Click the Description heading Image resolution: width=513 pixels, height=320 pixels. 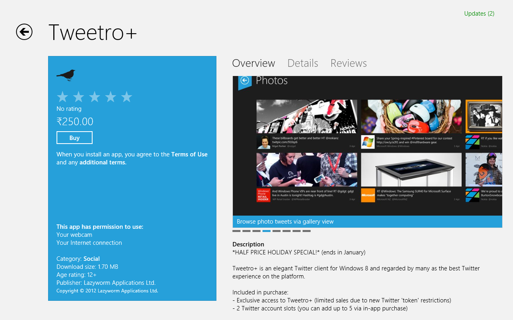tap(248, 244)
